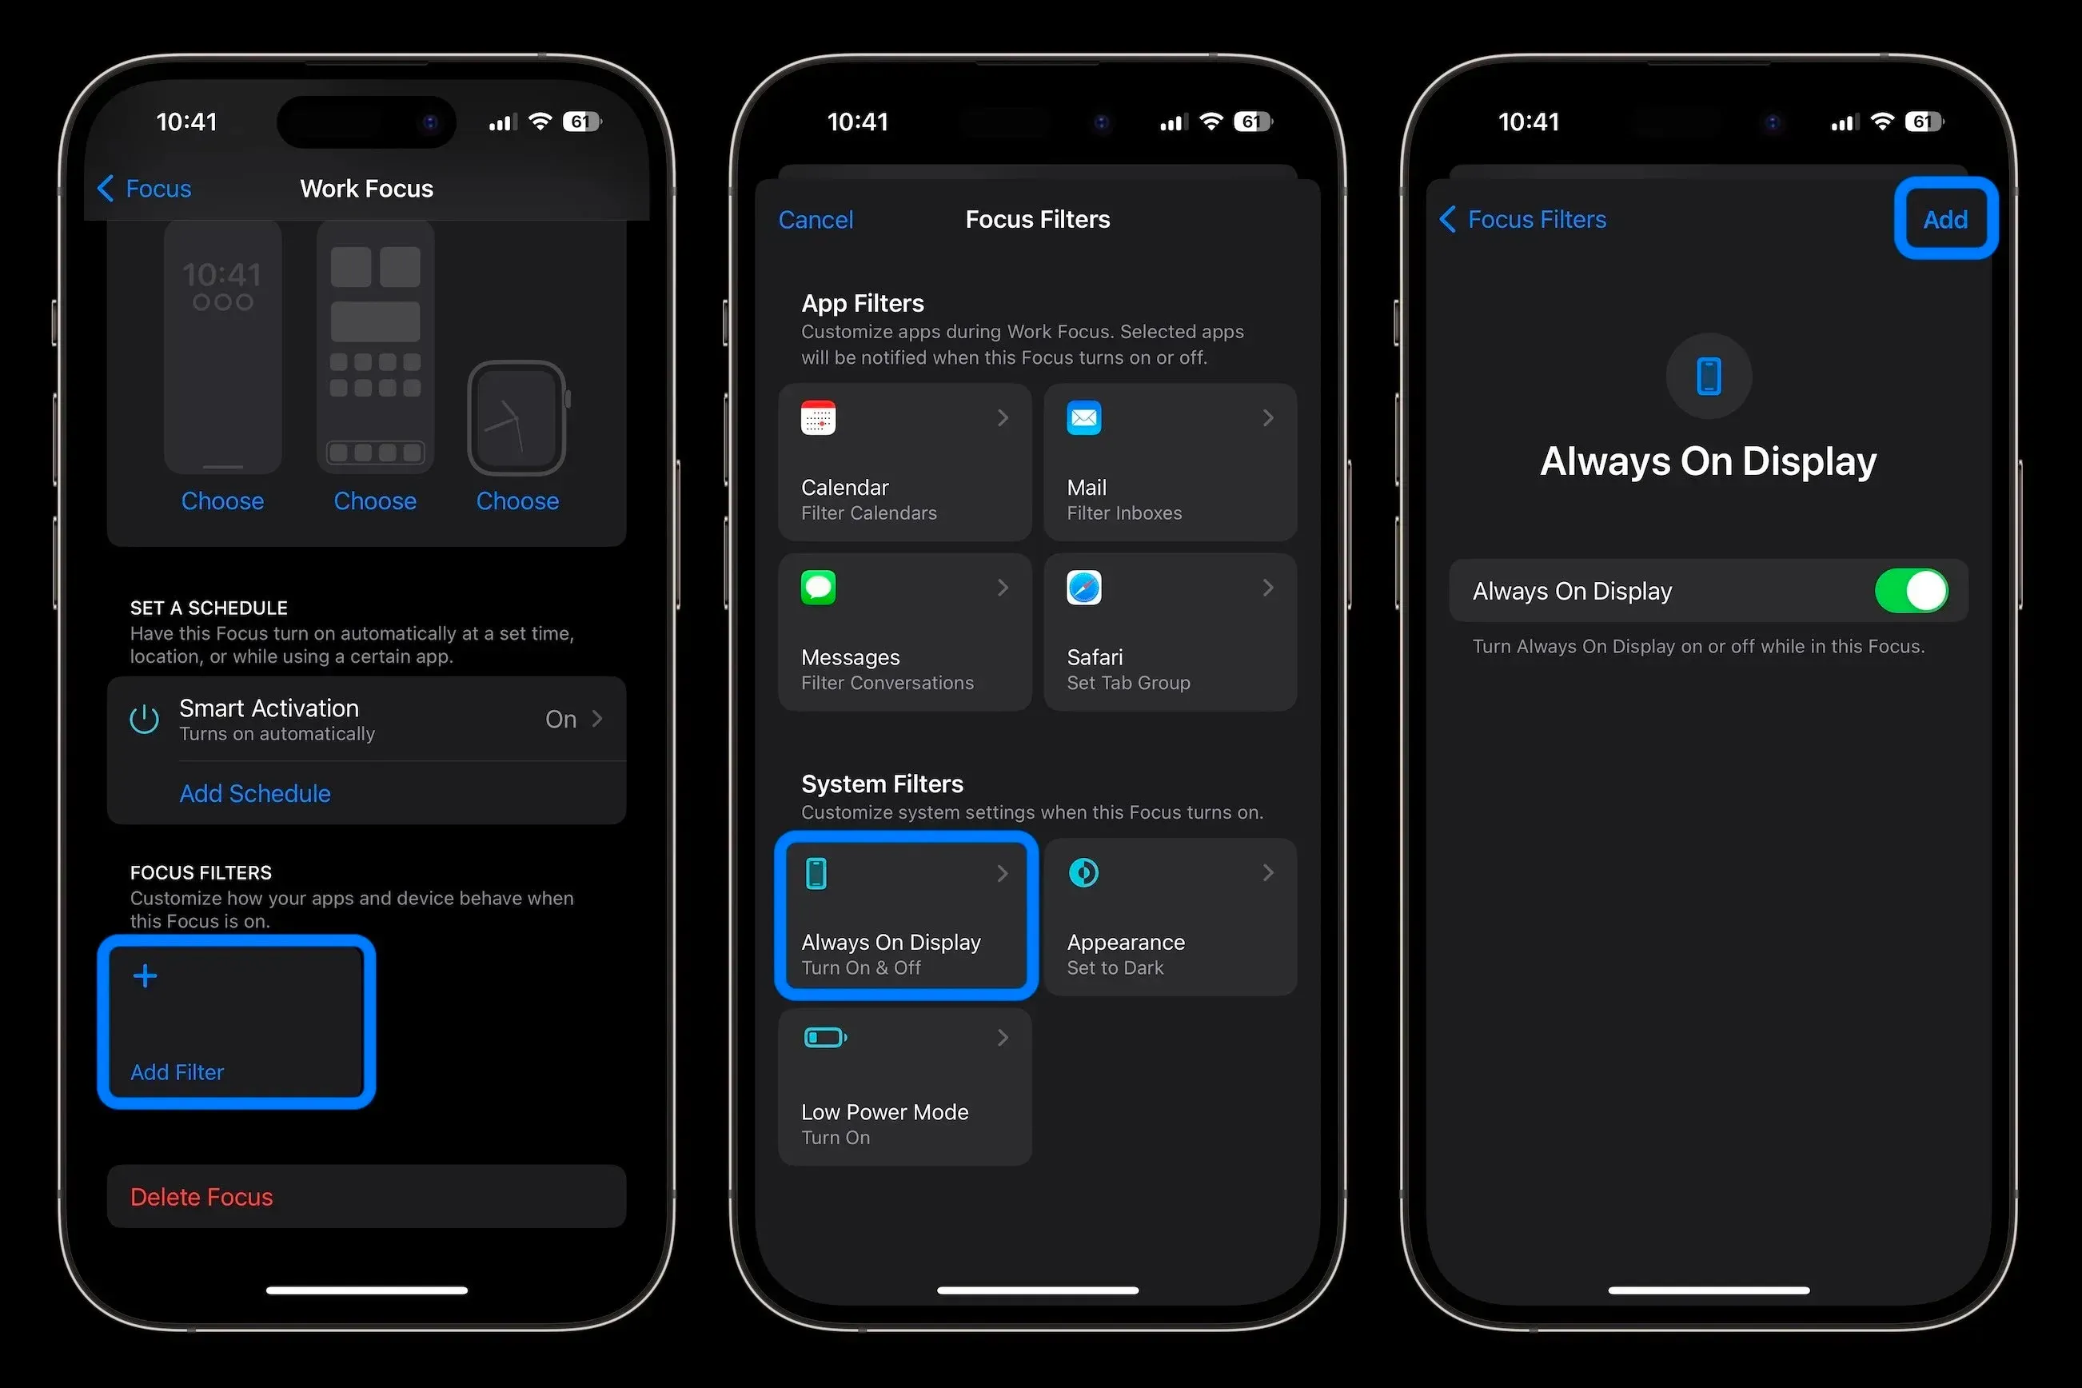Open the Always On Display Turn On Off expander
Image resolution: width=2082 pixels, height=1388 pixels.
click(x=905, y=915)
